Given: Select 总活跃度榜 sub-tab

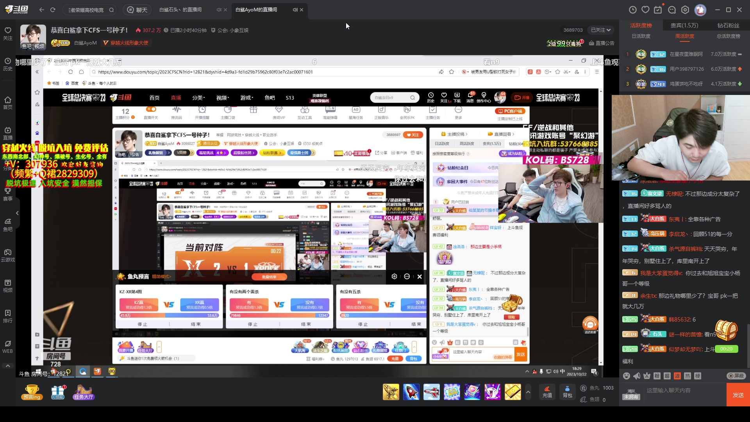Looking at the screenshot, I should click(729, 36).
